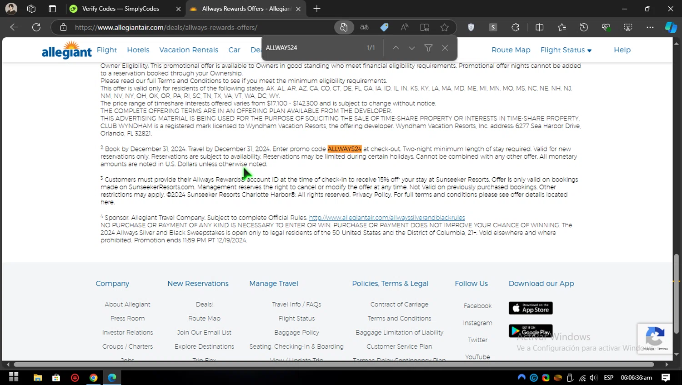
Task: Open the Car menu item
Action: (234, 50)
